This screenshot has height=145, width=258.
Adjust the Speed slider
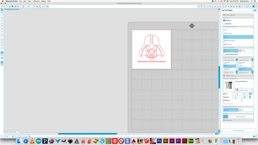pyautogui.click(x=237, y=94)
